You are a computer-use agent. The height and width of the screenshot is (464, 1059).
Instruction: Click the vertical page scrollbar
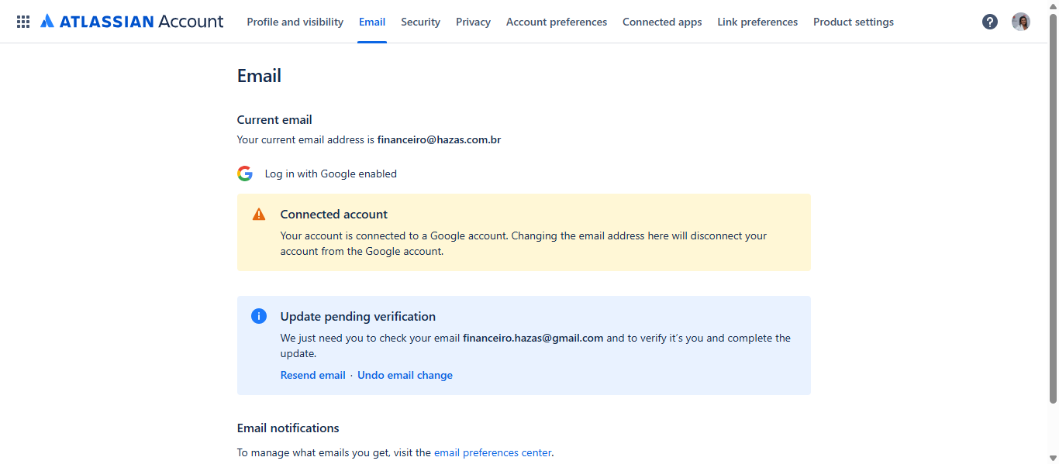(x=1053, y=209)
